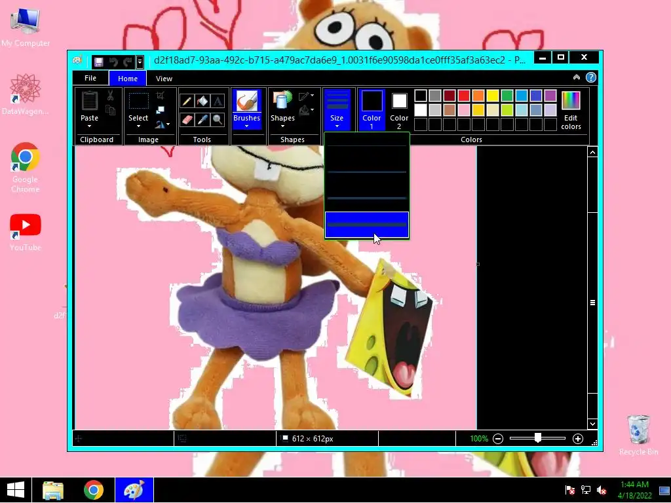Screen dimensions: 671x503
Task: Select the Fill with color bucket tool
Action: coord(202,102)
